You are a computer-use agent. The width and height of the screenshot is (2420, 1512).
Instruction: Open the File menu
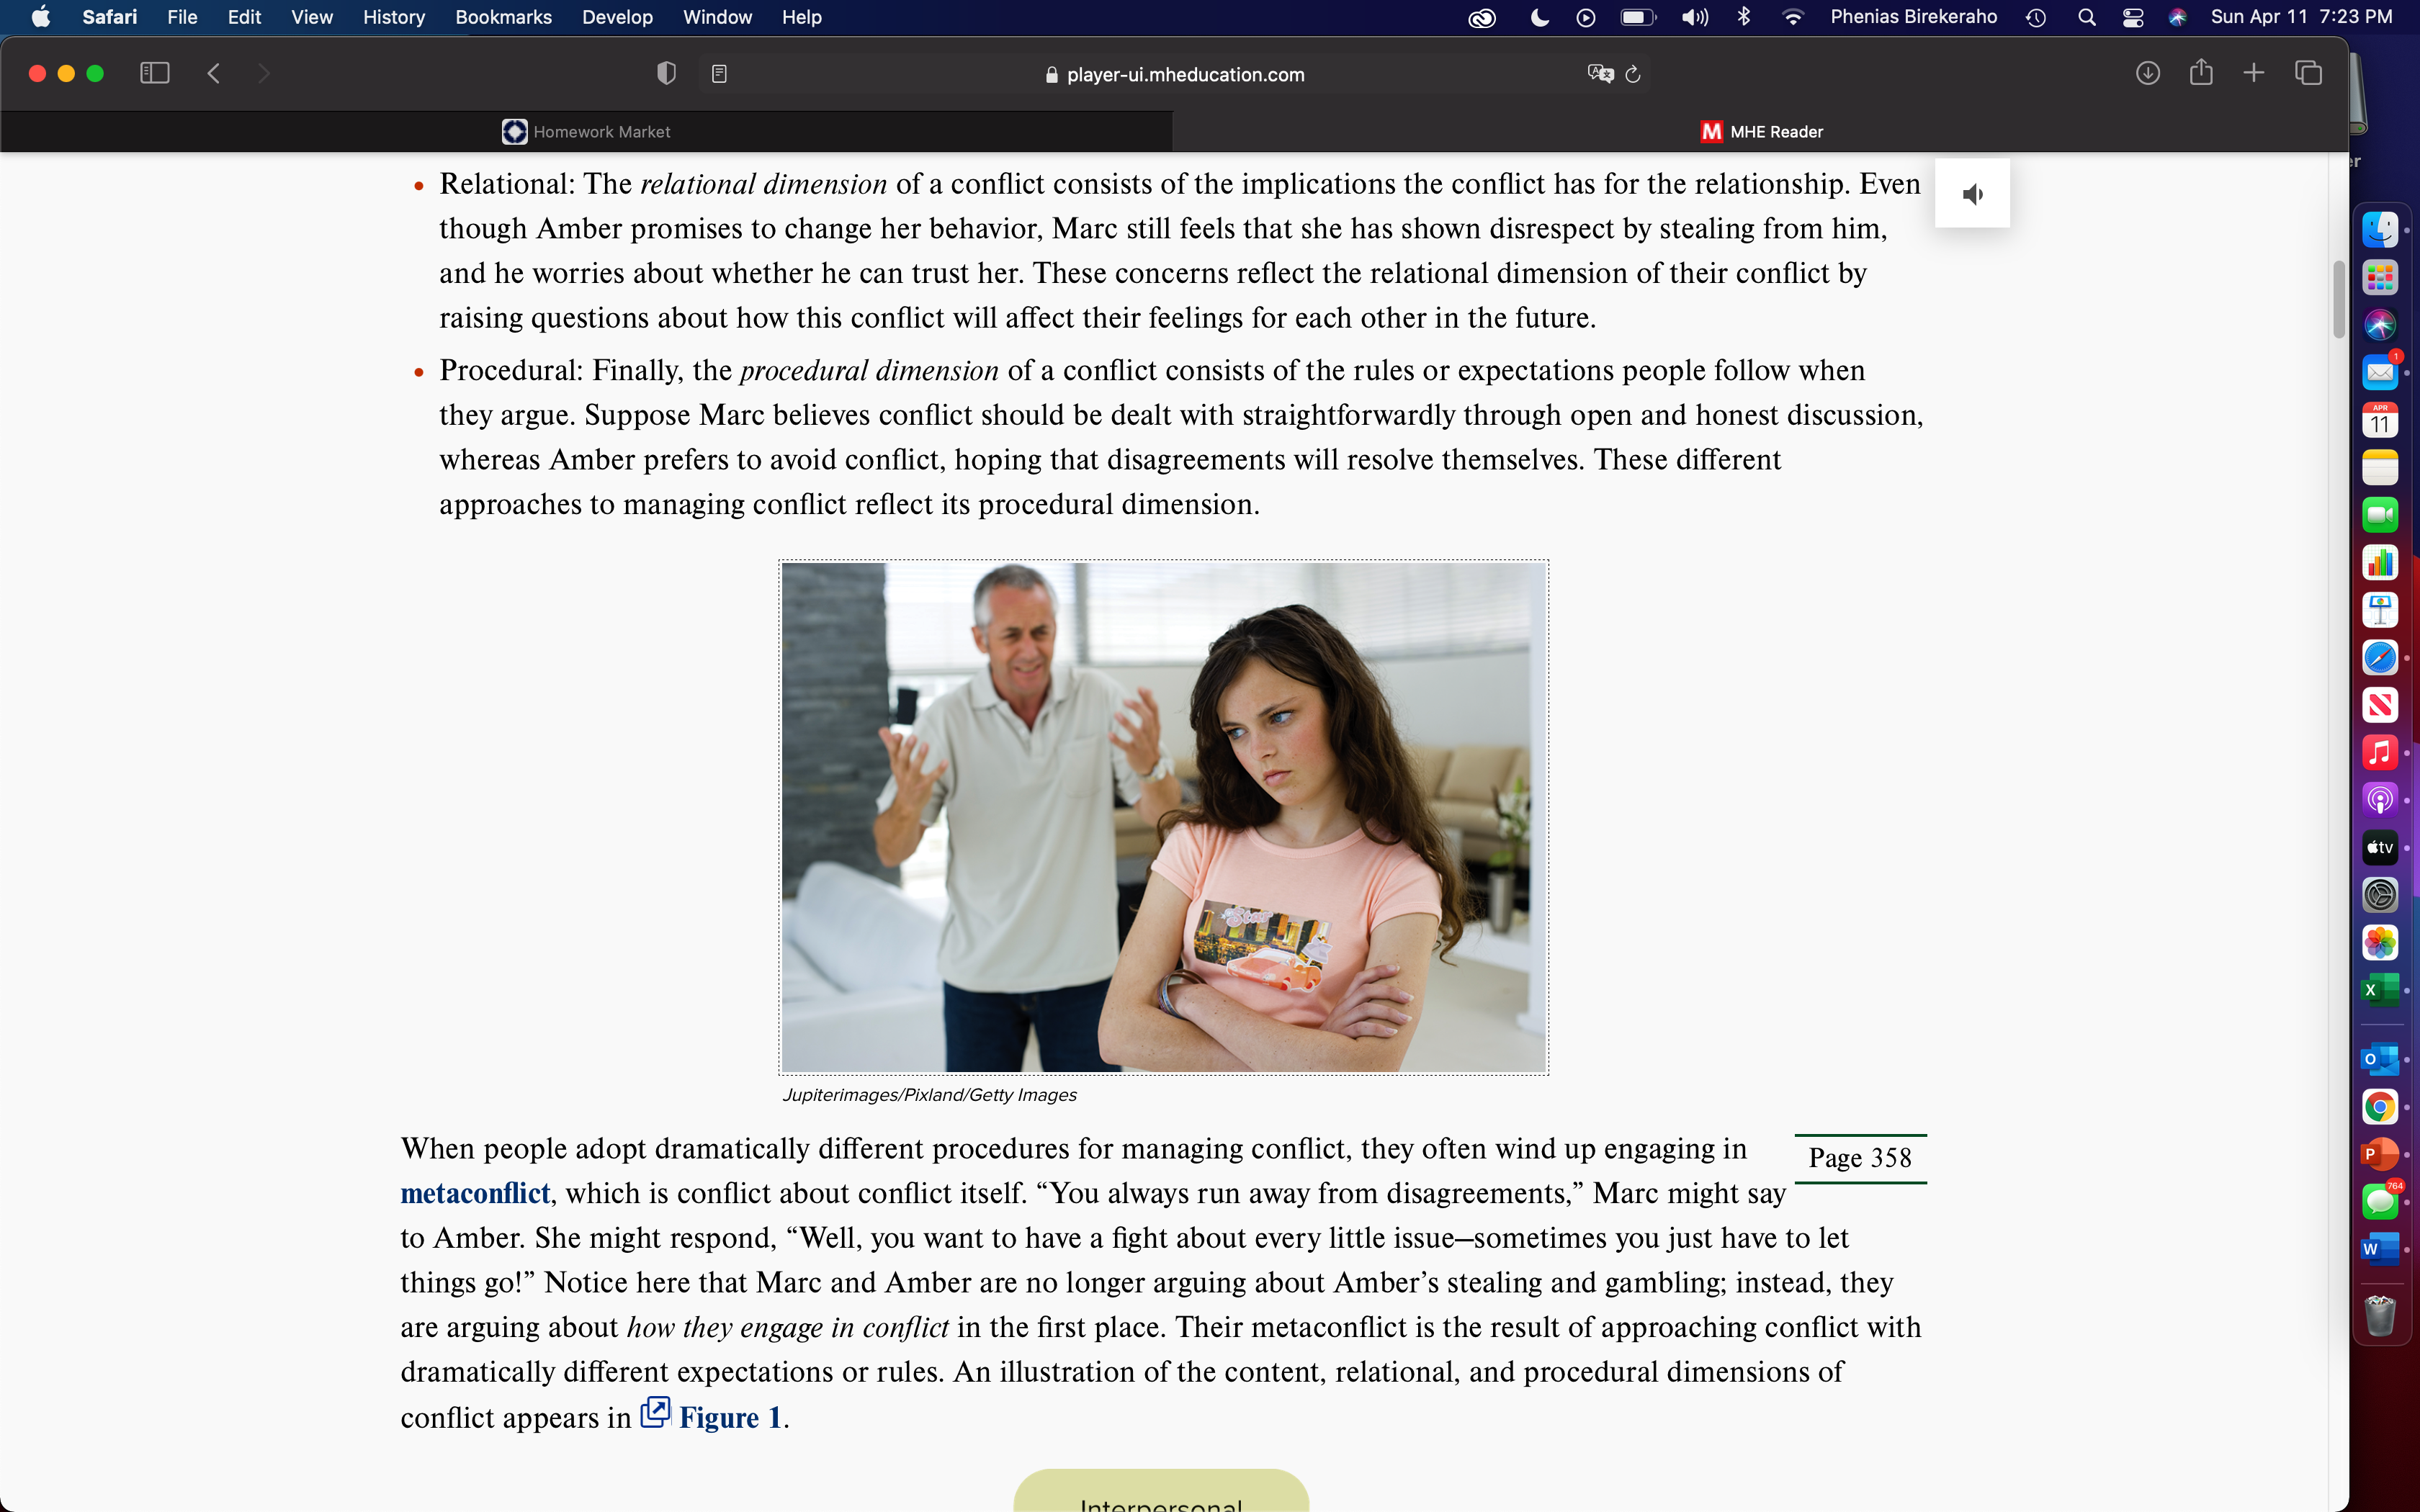tap(182, 17)
